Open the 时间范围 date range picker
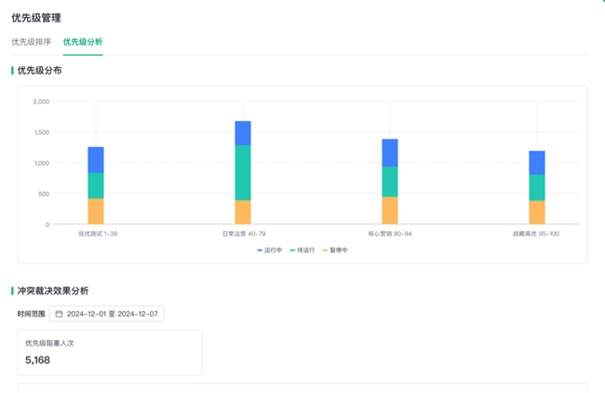The image size is (605, 393). click(106, 314)
